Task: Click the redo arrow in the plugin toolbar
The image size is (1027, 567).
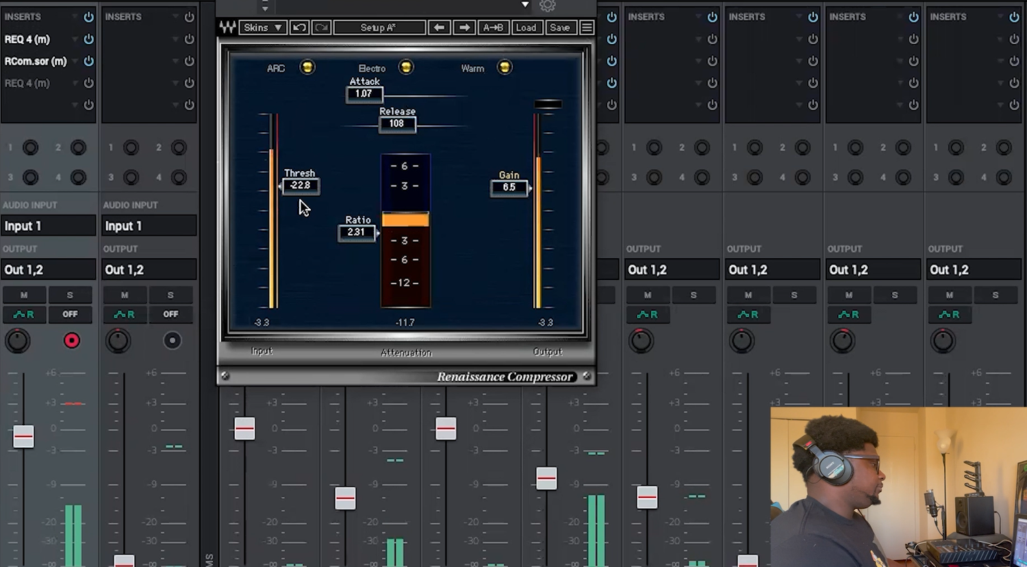Action: tap(321, 27)
